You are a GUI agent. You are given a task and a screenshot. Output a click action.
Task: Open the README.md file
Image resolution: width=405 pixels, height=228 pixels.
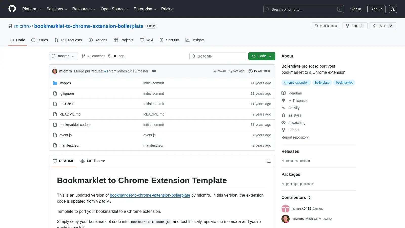pos(70,114)
